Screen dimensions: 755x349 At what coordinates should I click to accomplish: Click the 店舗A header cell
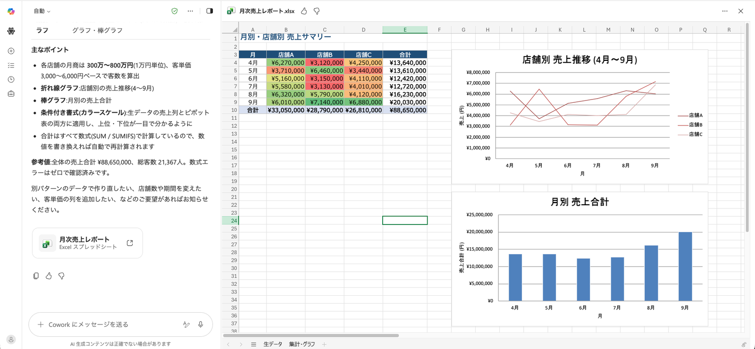coord(286,55)
